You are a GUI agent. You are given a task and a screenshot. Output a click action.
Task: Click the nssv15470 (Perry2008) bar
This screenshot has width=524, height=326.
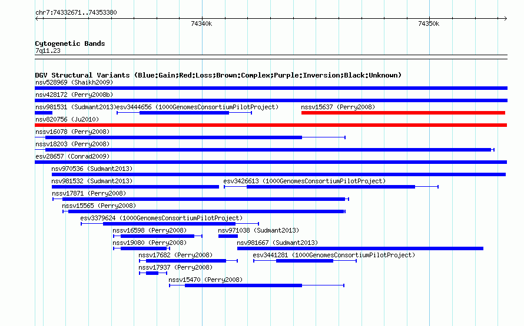click(x=257, y=285)
